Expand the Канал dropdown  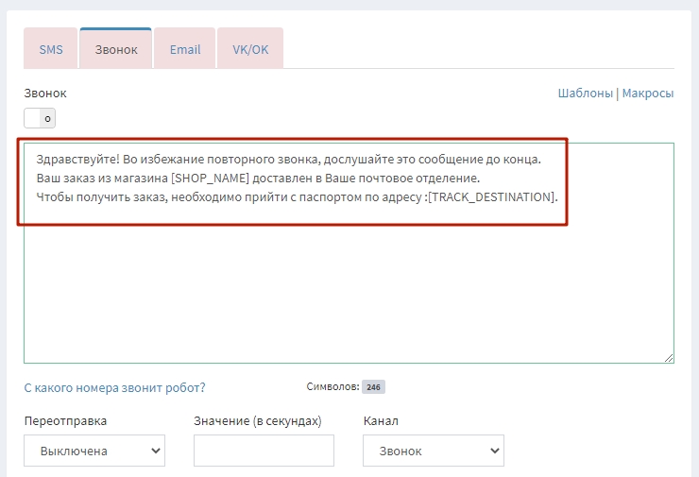coord(434,451)
